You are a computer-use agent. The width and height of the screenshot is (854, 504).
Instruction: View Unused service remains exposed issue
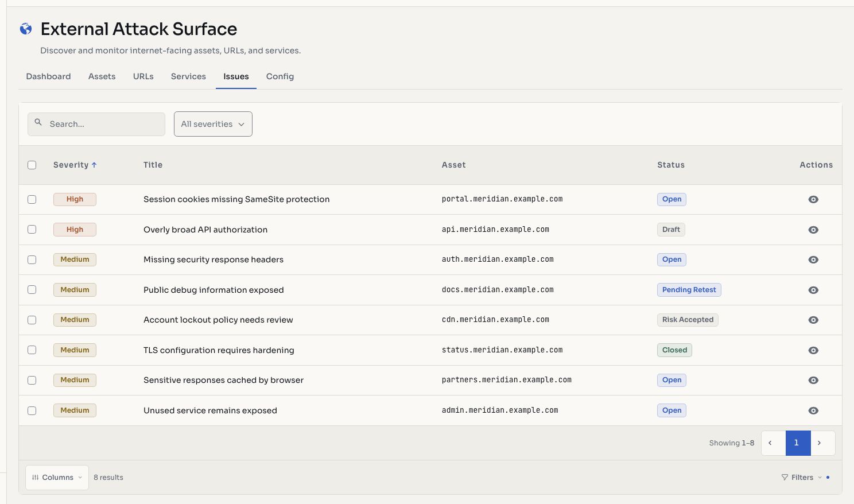click(813, 410)
